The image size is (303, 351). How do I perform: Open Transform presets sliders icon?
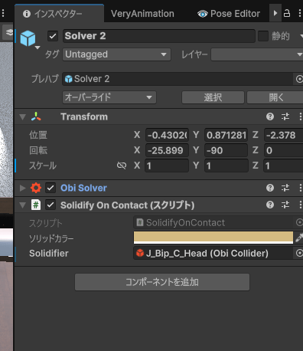(285, 116)
